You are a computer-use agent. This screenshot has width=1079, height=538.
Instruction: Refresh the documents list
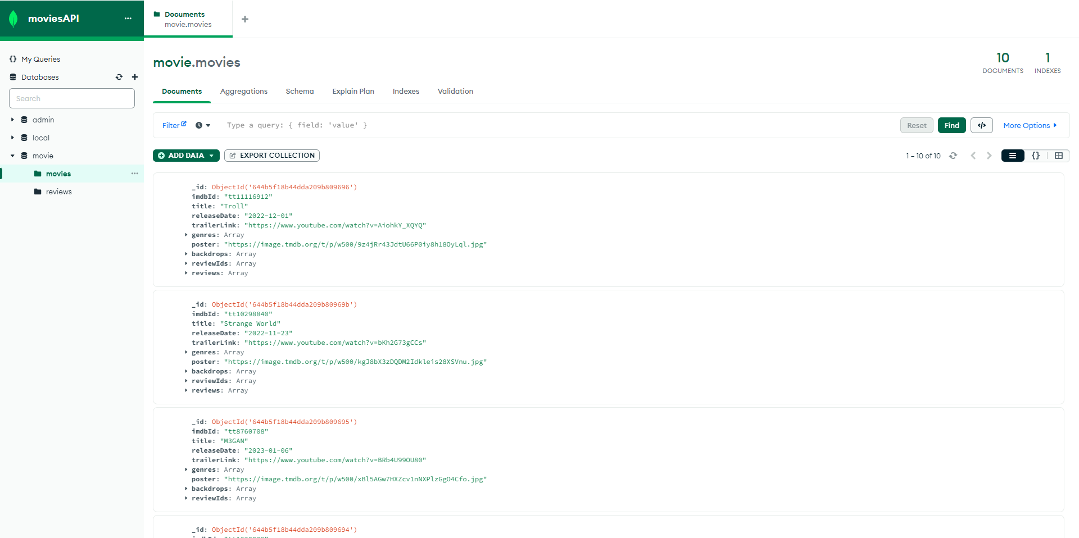[x=953, y=156]
